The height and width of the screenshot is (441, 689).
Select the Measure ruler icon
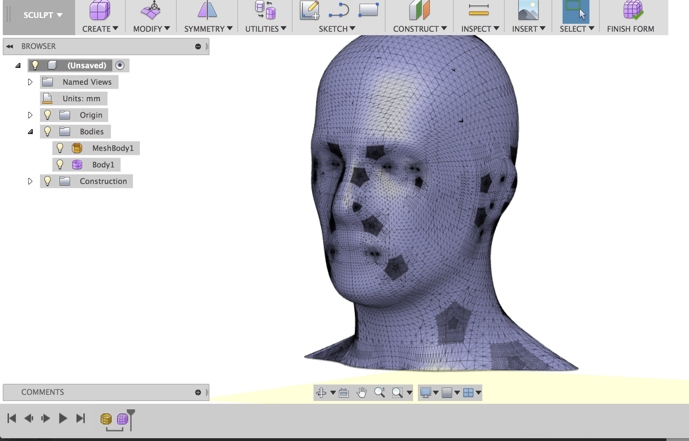pyautogui.click(x=479, y=10)
